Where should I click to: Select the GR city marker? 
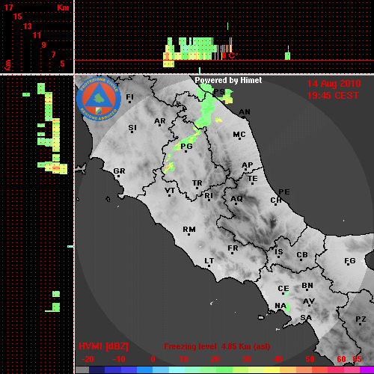pos(119,172)
